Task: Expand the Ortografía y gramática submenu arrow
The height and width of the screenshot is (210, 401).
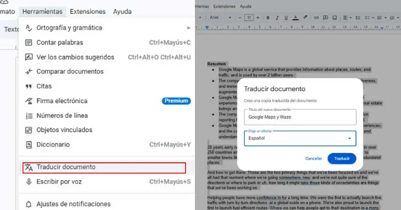Action: 189,28
